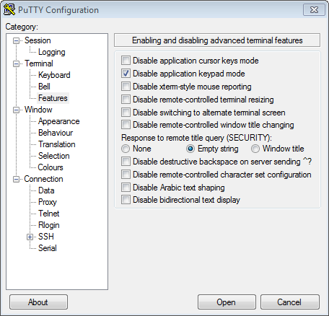Click the Cancel button
The width and height of the screenshot is (329, 316).
click(x=290, y=302)
